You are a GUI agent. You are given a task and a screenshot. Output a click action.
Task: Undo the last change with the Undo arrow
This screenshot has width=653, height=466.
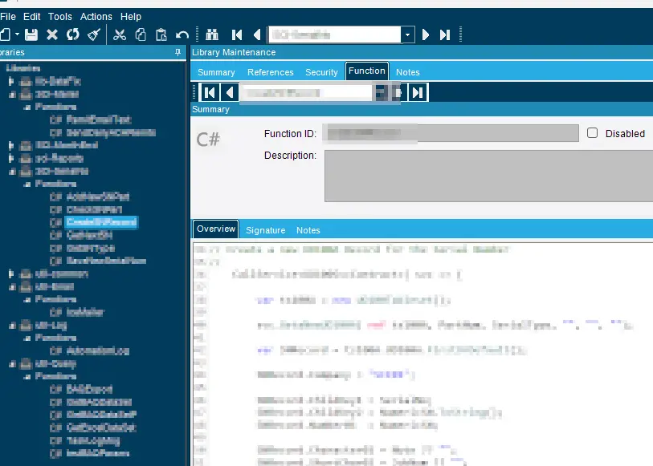click(x=182, y=34)
